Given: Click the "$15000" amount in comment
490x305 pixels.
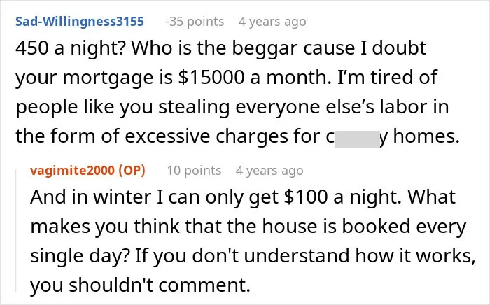Looking at the screenshot, I should point(211,77).
